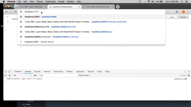
Task: Show console sidebar icon
Action: pyautogui.click(x=5, y=75)
